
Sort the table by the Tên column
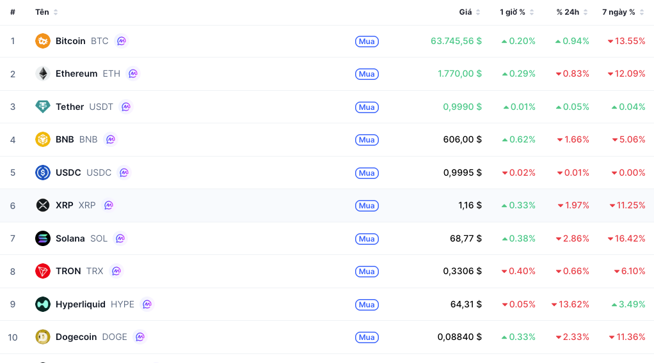46,12
